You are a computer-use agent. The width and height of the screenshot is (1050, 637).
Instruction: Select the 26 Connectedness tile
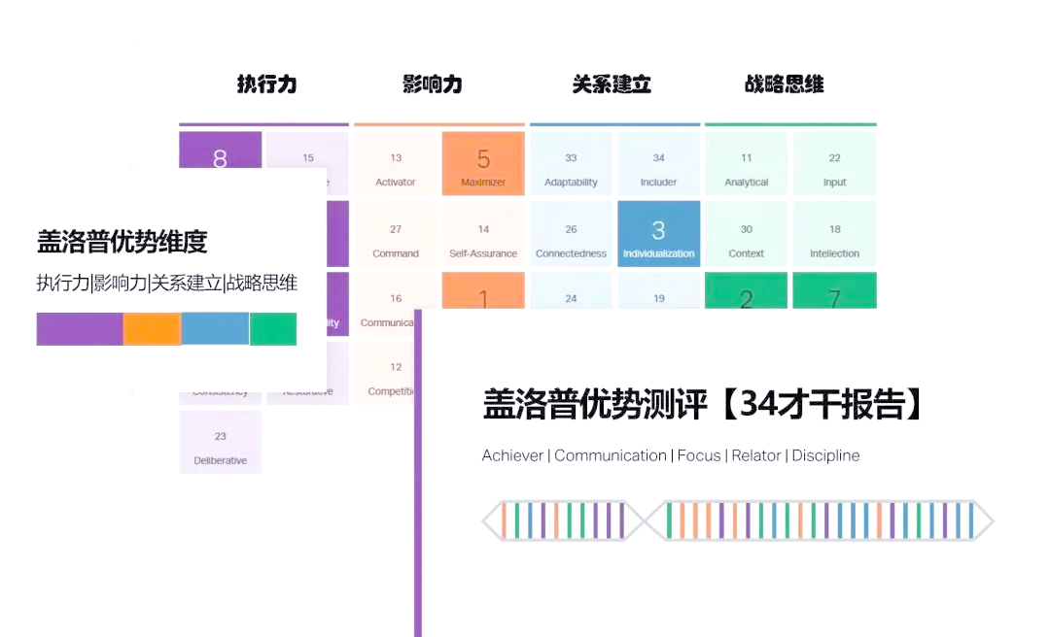(571, 234)
